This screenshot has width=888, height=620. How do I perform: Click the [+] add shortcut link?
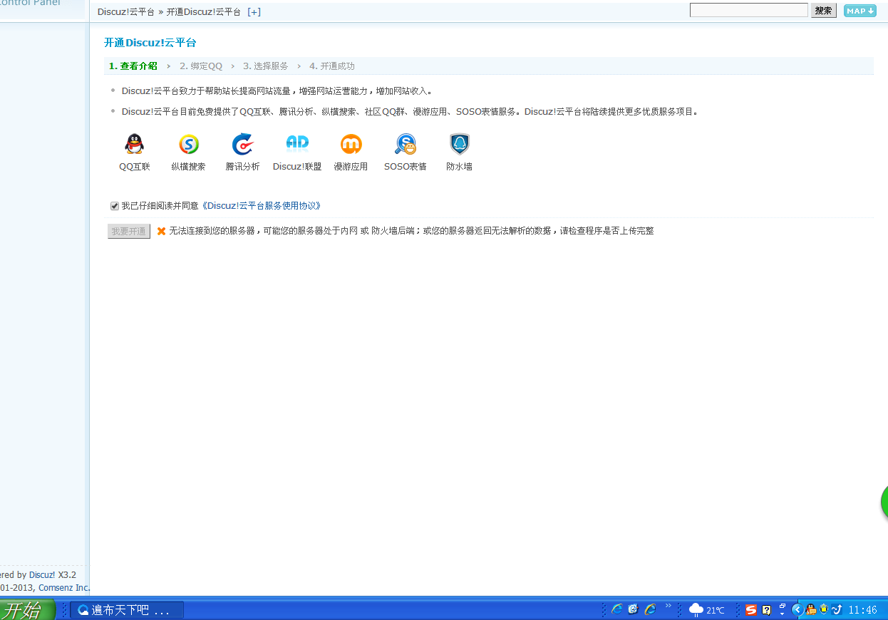click(254, 12)
